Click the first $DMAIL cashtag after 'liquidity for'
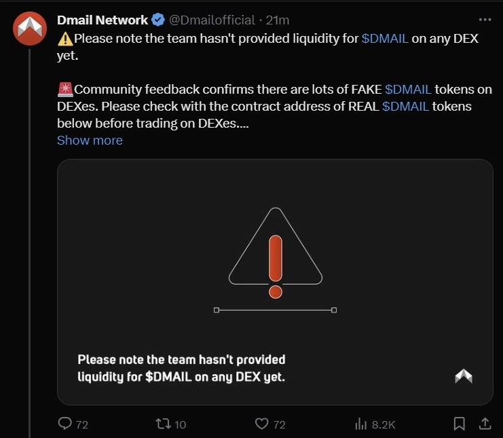The width and height of the screenshot is (503, 438). [x=385, y=39]
